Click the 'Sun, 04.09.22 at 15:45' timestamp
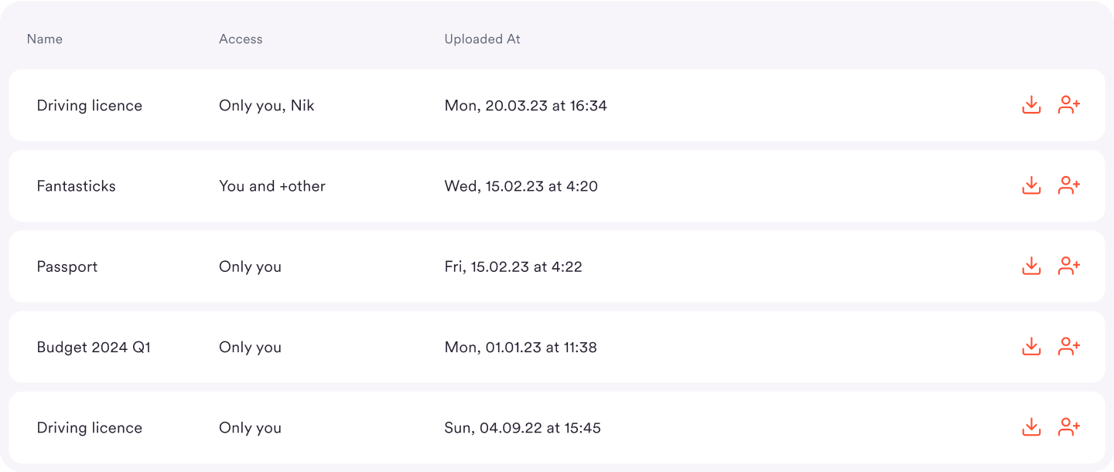 tap(523, 428)
